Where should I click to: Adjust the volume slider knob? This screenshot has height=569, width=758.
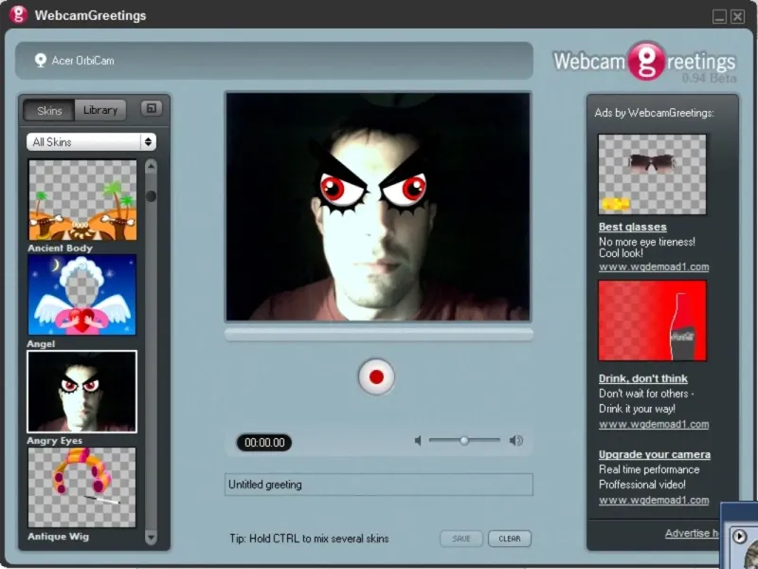pos(464,440)
